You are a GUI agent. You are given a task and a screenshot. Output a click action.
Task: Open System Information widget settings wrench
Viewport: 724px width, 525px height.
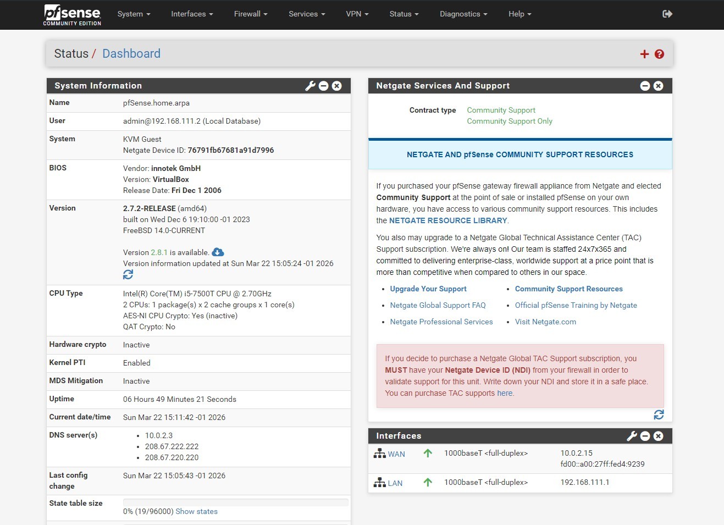310,86
